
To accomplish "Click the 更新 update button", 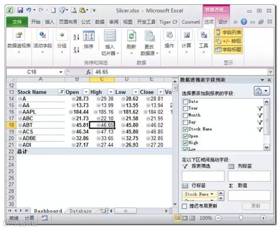I will tap(256, 206).
